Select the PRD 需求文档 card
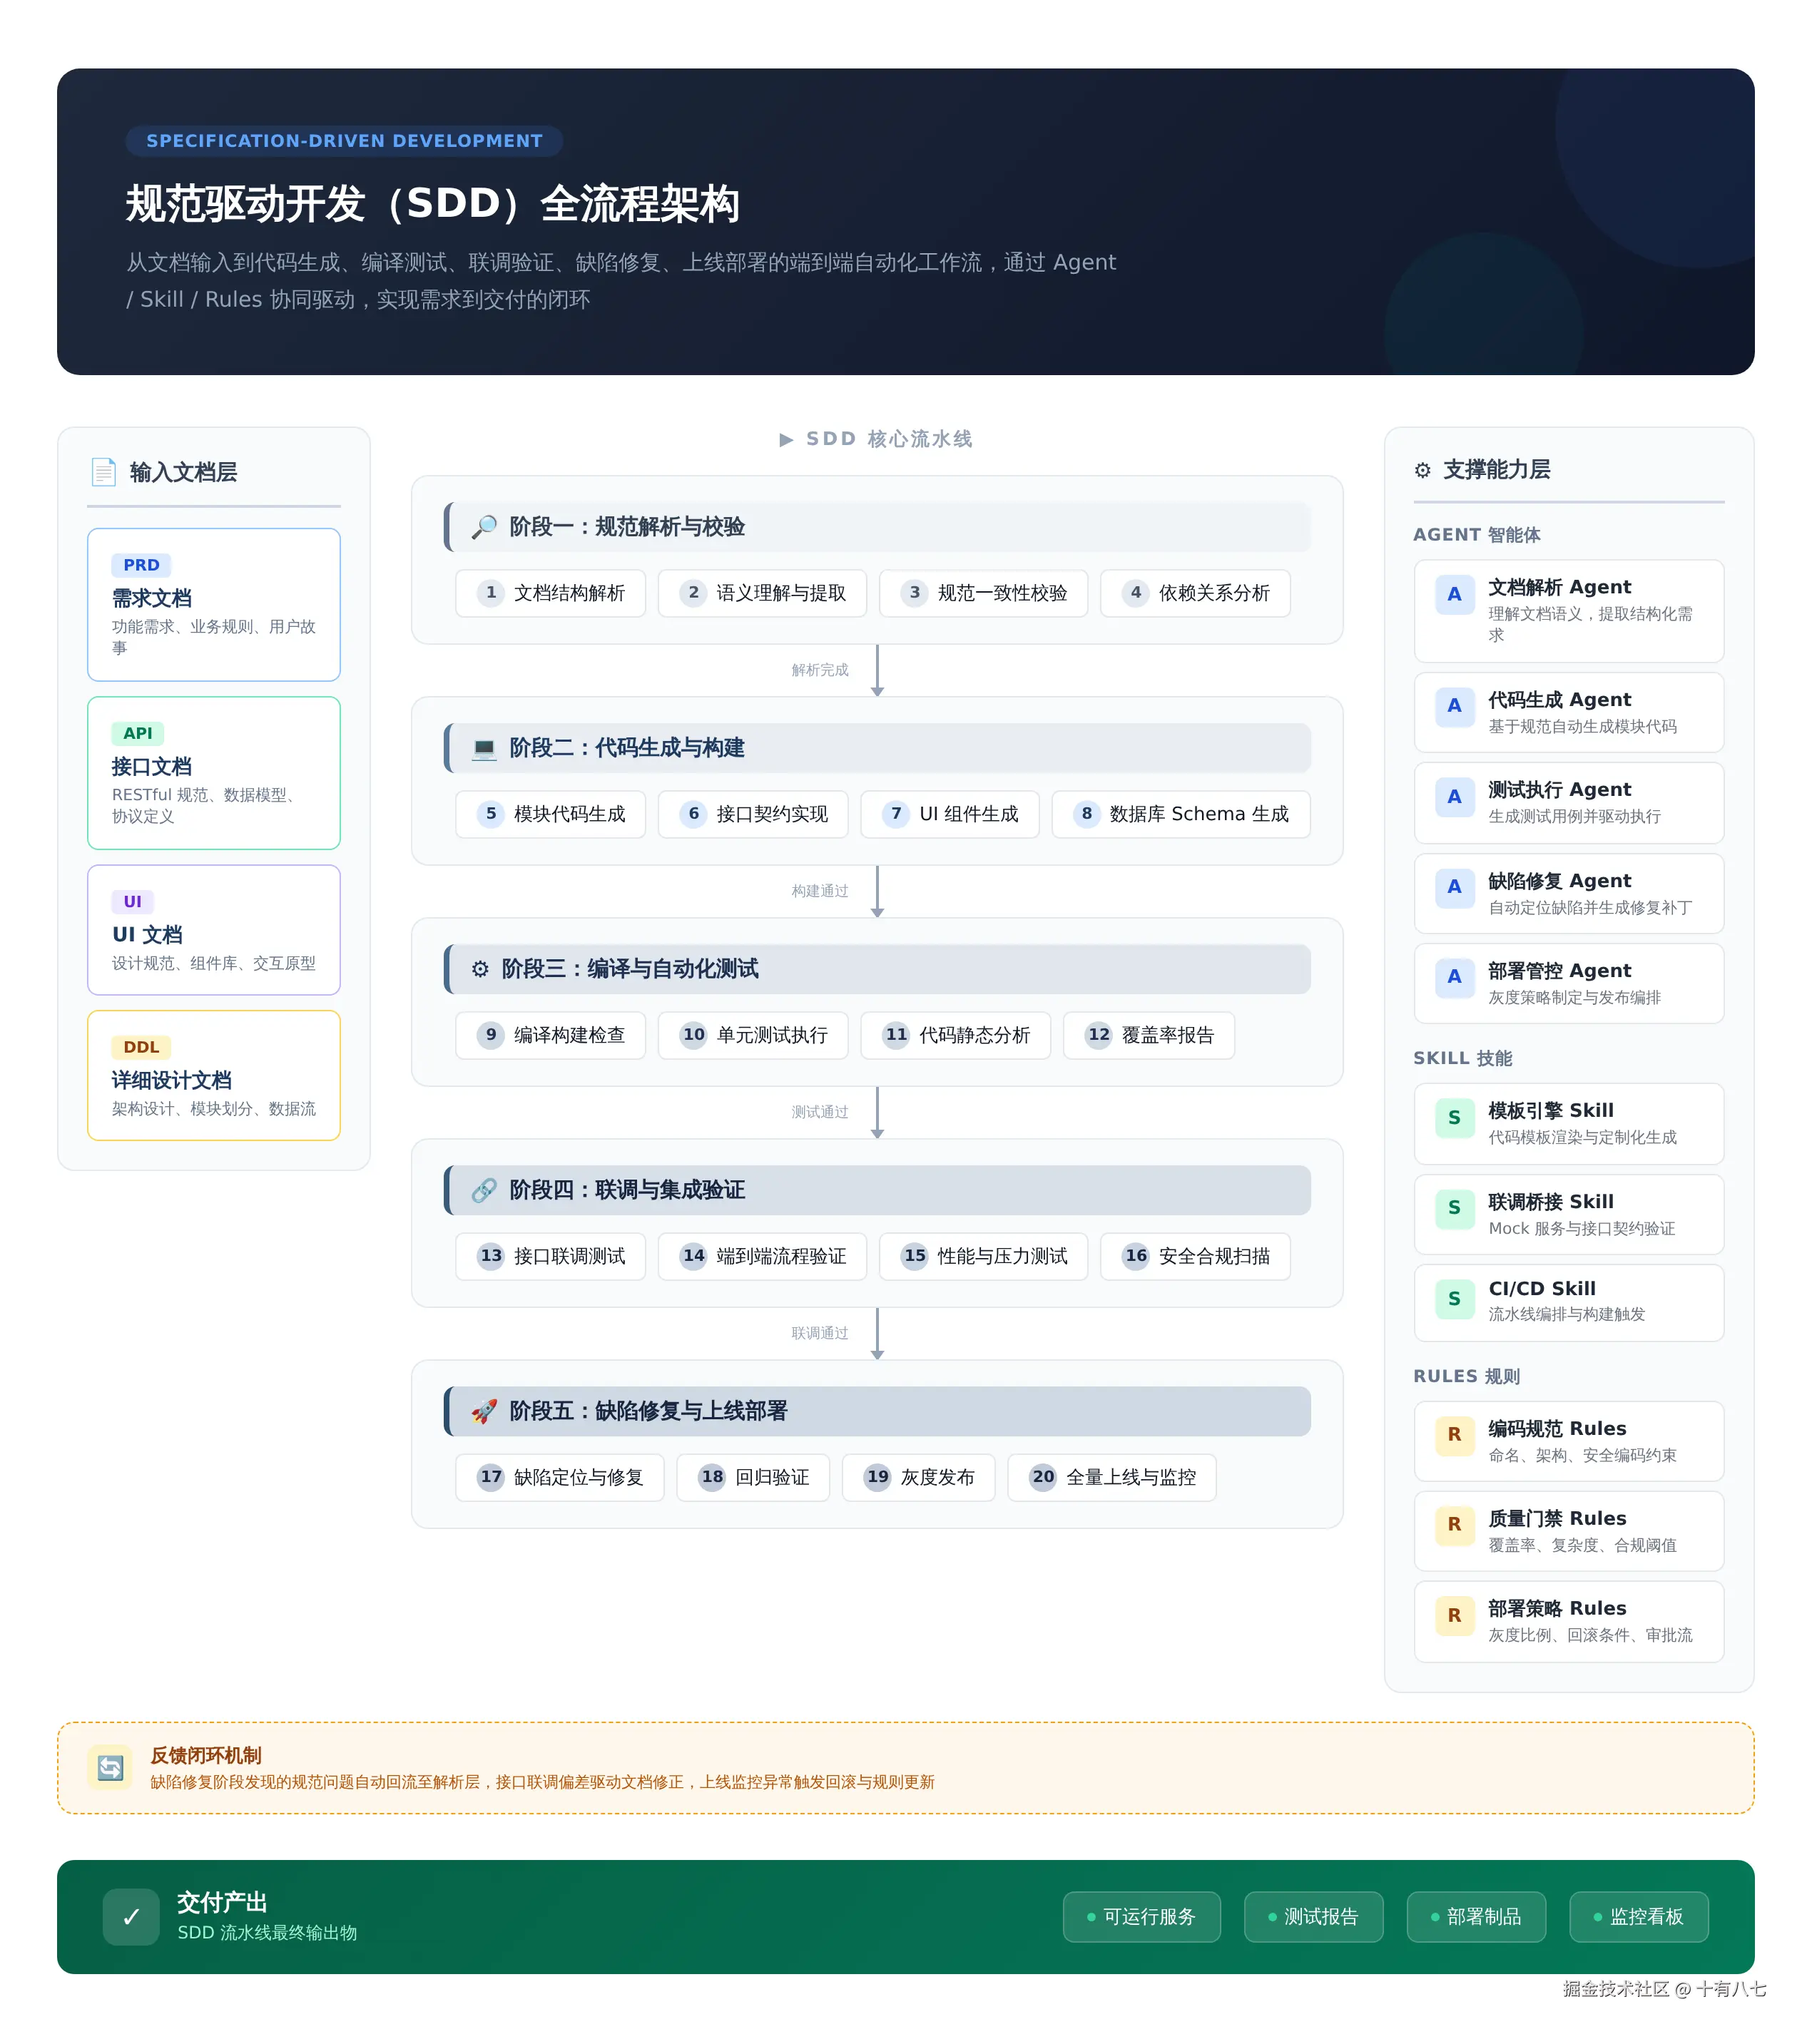The image size is (1812, 2044). [x=213, y=605]
